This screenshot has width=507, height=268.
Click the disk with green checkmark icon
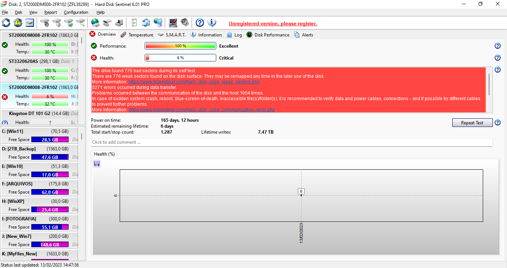pyautogui.click(x=69, y=23)
